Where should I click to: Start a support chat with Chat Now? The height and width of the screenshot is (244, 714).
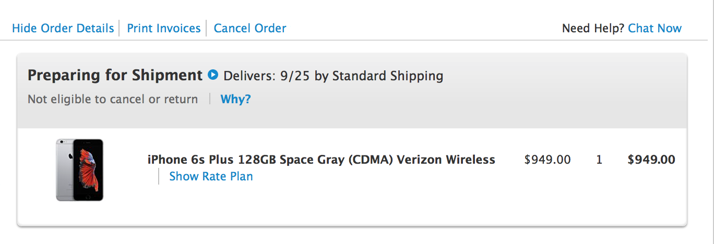[654, 28]
